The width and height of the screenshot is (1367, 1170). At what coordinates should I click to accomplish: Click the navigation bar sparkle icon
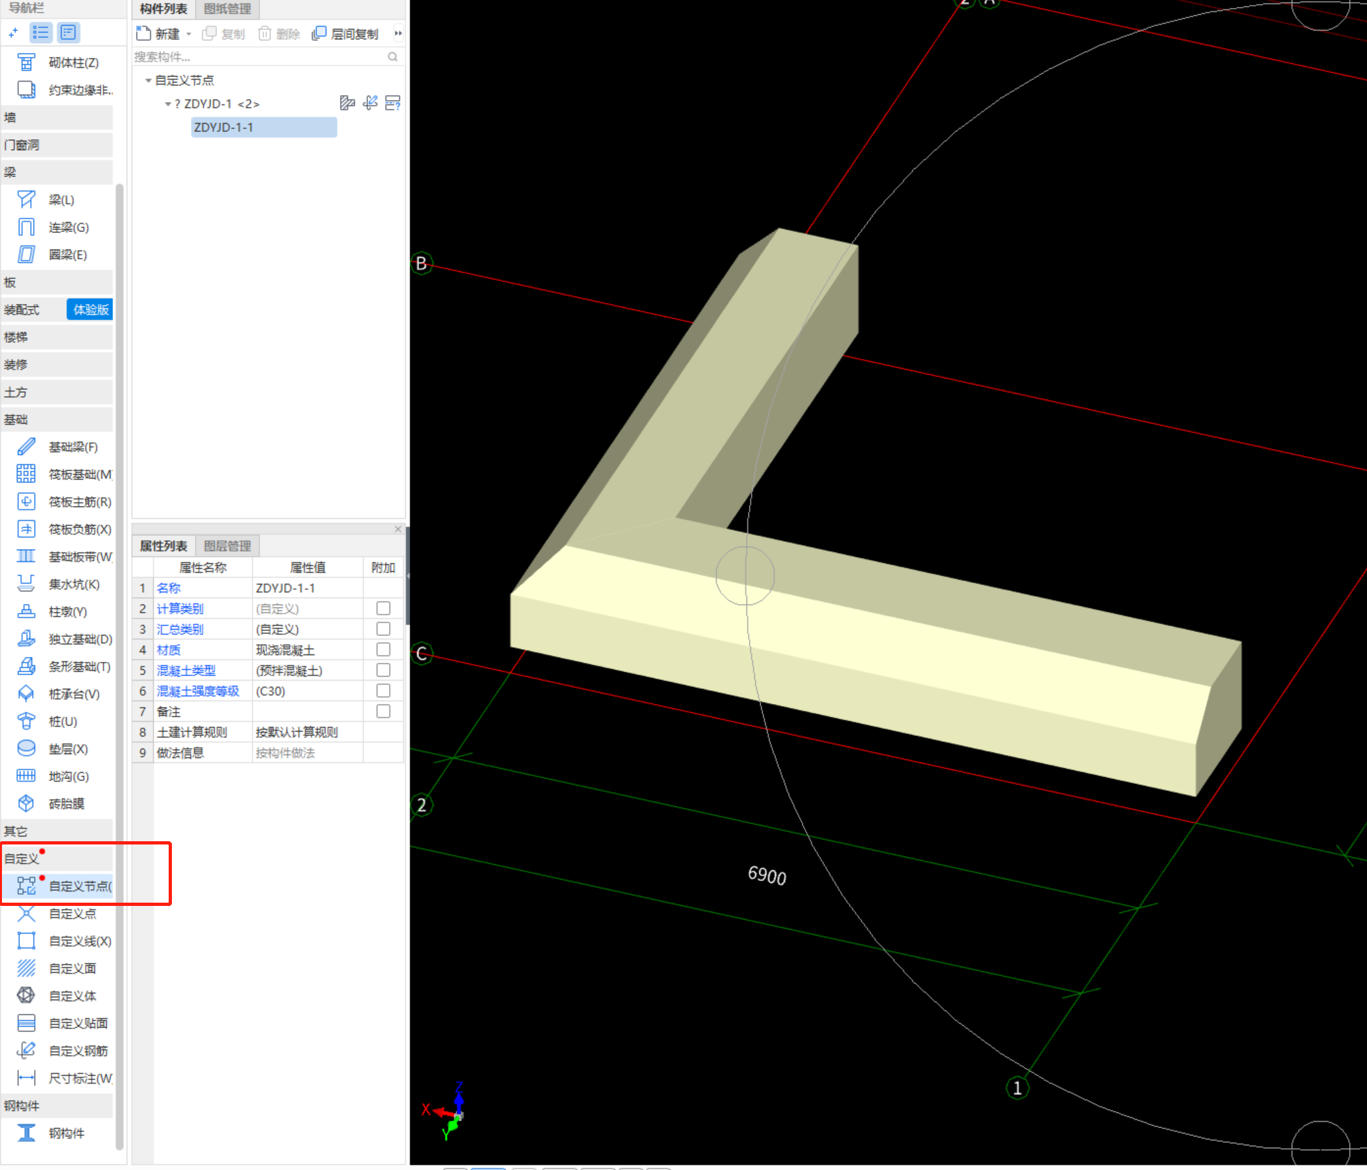click(13, 32)
